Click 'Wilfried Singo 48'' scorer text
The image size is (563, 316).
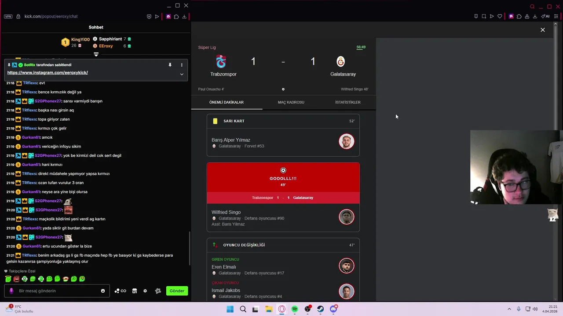click(x=355, y=89)
